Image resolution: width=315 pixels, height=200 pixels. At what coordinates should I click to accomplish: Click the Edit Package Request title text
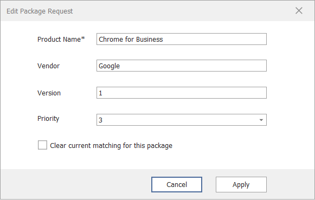click(40, 11)
